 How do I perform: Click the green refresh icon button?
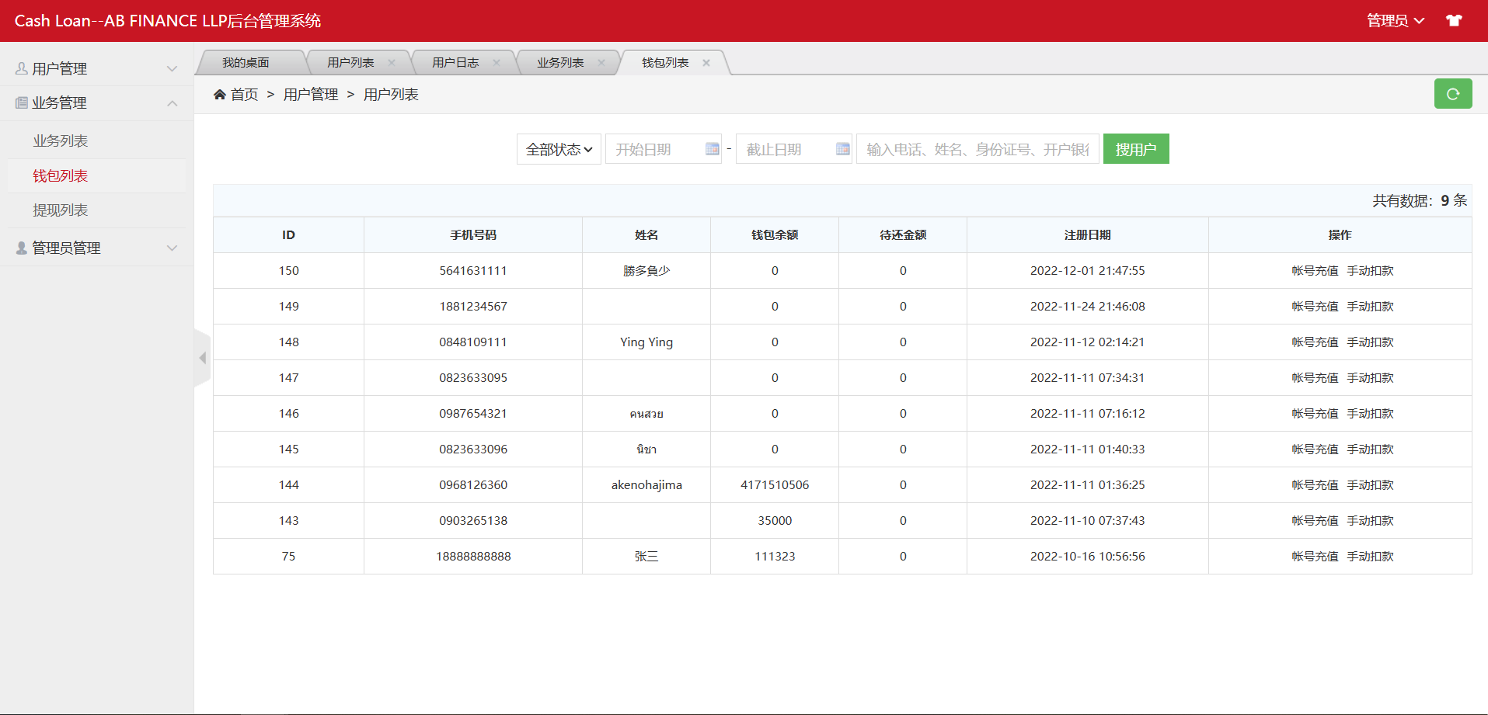(1452, 94)
